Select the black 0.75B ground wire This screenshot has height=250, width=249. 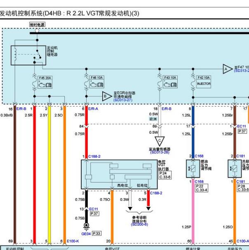point(86,206)
